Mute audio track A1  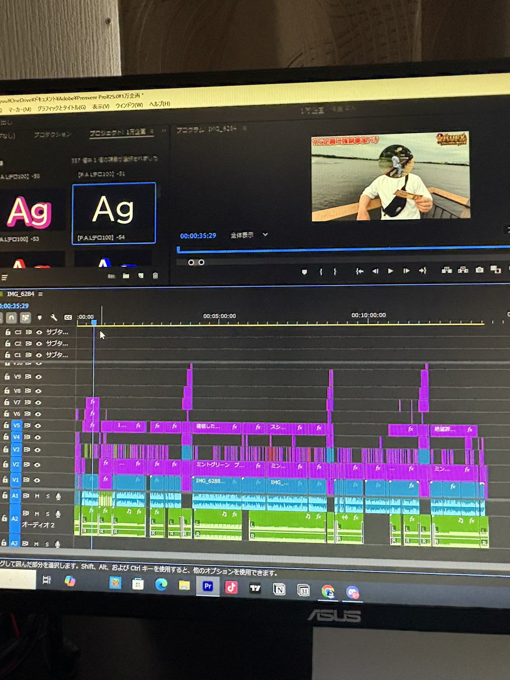(x=37, y=496)
